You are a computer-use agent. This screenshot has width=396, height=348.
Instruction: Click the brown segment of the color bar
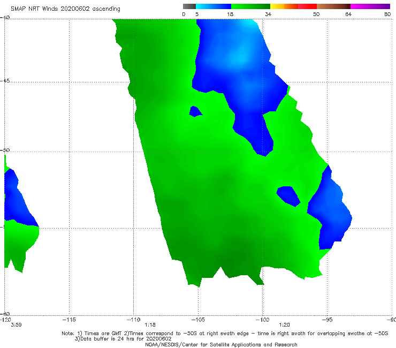pos(333,6)
